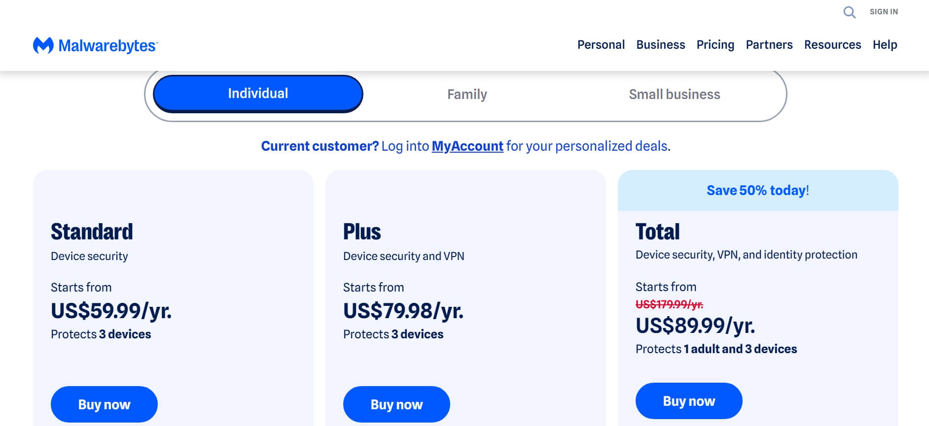Open the Personal menu

point(601,45)
